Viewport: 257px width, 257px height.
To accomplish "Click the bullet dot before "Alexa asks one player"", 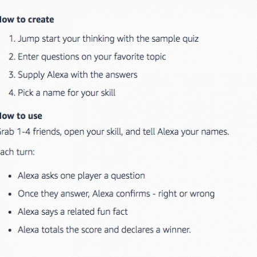I will point(10,176).
